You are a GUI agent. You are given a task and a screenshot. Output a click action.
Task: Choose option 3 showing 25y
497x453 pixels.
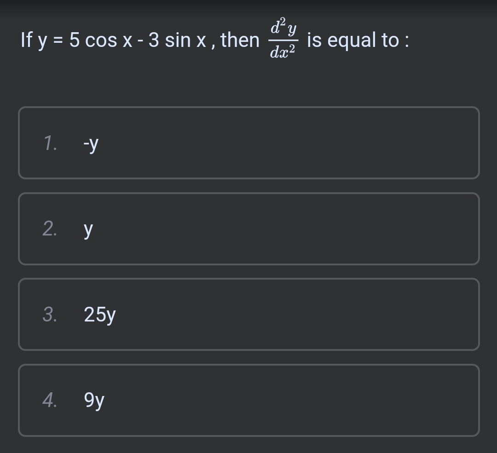(x=248, y=314)
